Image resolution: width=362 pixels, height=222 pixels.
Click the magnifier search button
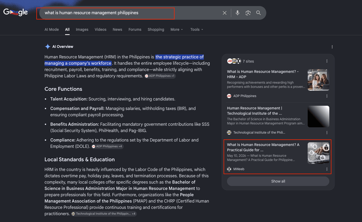pyautogui.click(x=259, y=13)
